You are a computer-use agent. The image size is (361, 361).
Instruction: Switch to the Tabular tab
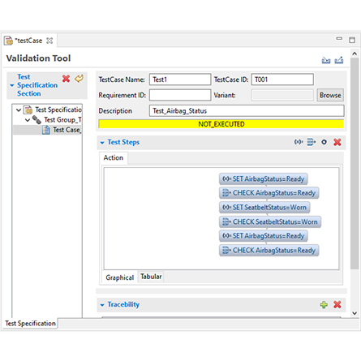pos(151,277)
